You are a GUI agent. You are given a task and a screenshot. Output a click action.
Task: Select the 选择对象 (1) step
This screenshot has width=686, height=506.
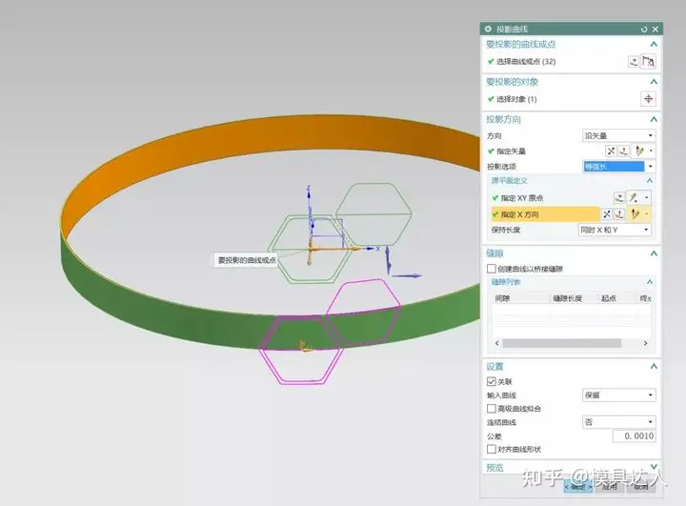click(513, 99)
